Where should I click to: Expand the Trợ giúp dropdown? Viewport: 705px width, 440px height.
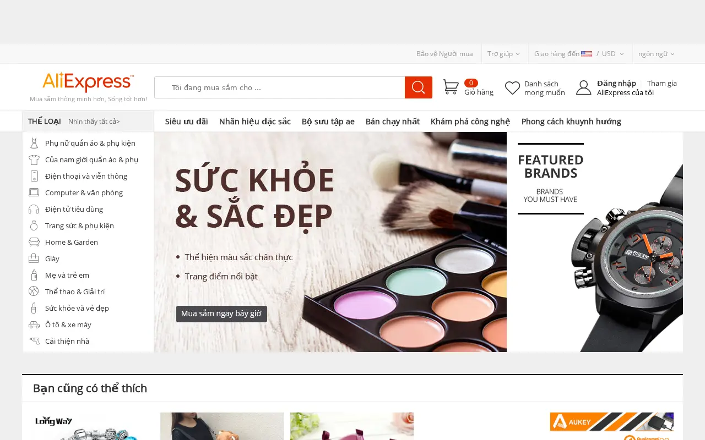point(503,54)
